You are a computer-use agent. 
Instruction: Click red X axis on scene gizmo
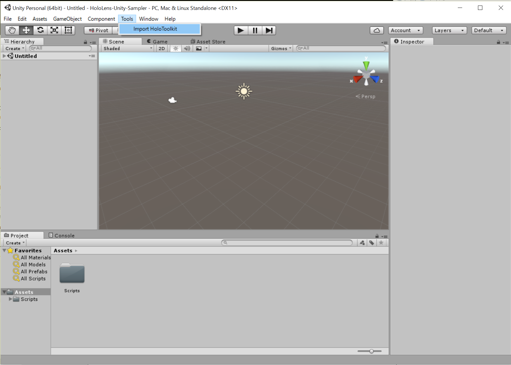(x=358, y=79)
